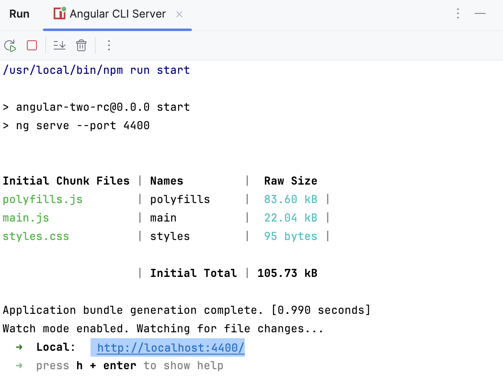Image resolution: width=503 pixels, height=386 pixels.
Task: Hide the Run tool window
Action: point(480,13)
